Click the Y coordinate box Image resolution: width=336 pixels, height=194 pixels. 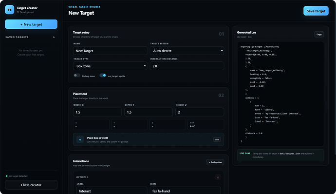130,124
